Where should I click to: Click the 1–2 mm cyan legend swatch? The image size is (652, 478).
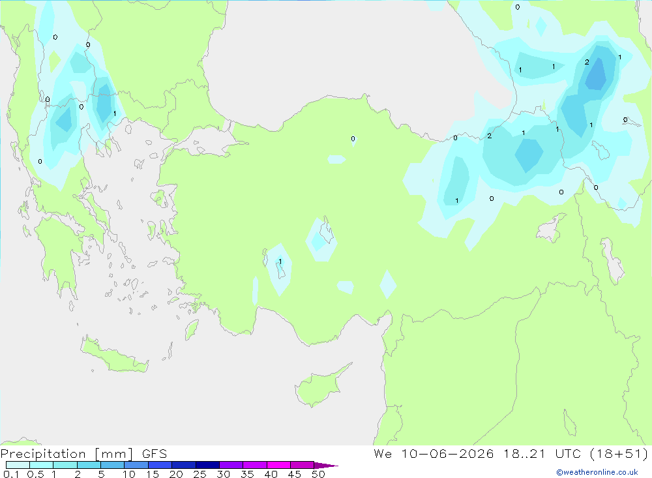[65, 465]
